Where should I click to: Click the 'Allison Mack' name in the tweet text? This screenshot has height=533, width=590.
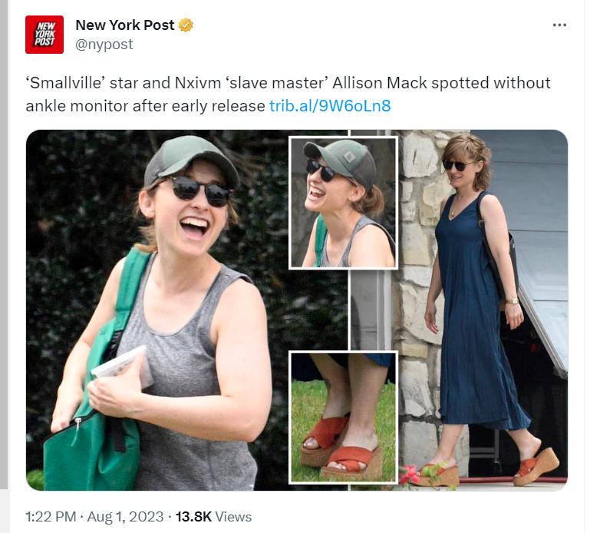[x=380, y=83]
